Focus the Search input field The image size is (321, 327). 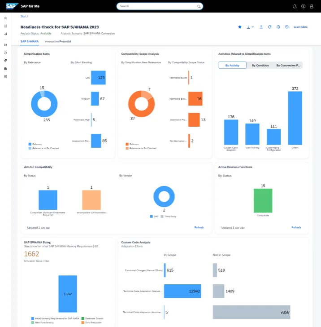pyautogui.click(x=160, y=6)
